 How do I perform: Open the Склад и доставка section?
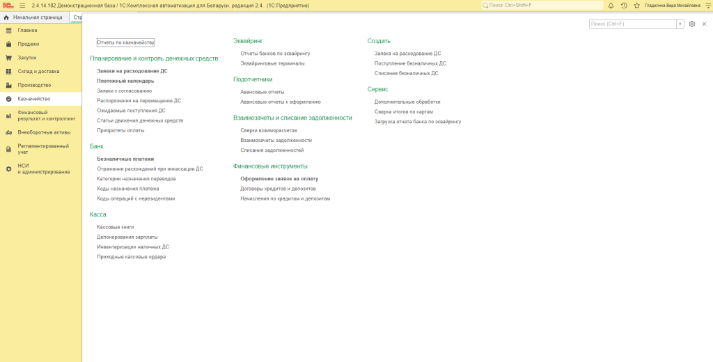coord(38,71)
